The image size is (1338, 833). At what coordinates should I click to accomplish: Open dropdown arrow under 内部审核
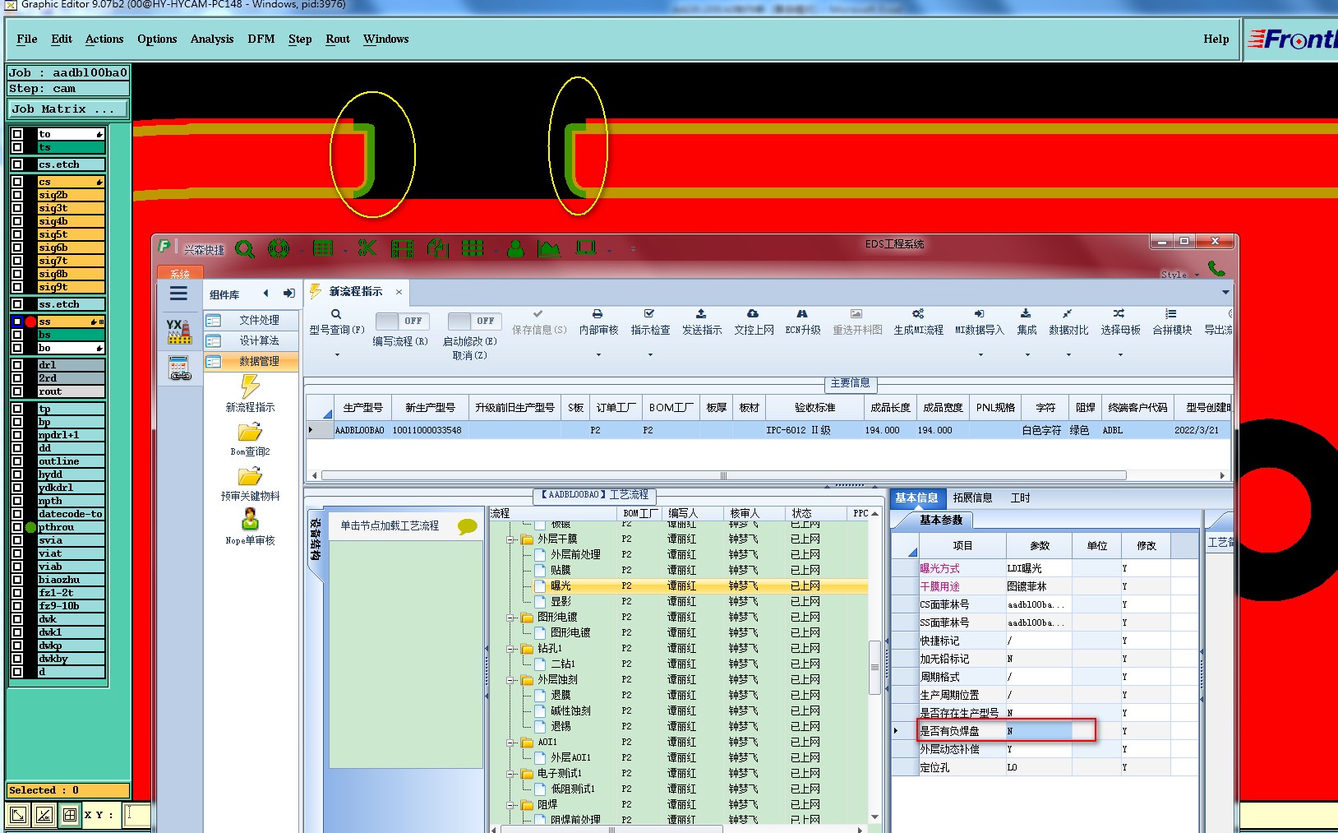(x=598, y=355)
